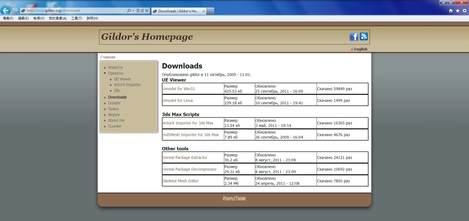Viewport: 469px width, 221px height.
Task: Expand the address bar search dropdown arrow
Action: [133, 11]
